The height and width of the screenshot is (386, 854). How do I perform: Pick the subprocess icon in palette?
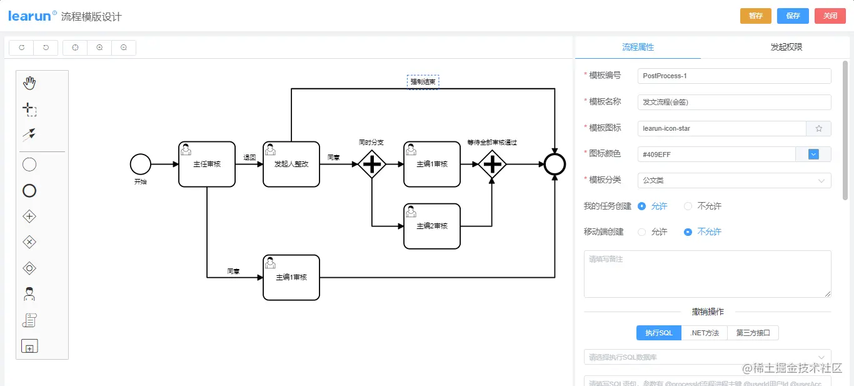pyautogui.click(x=29, y=346)
